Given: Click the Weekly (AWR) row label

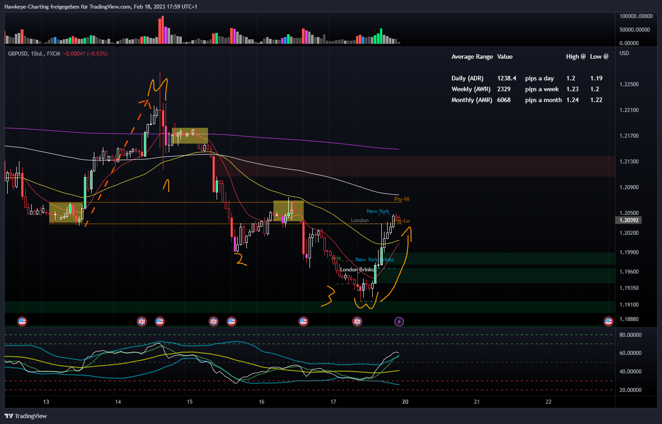Looking at the screenshot, I should coord(471,89).
